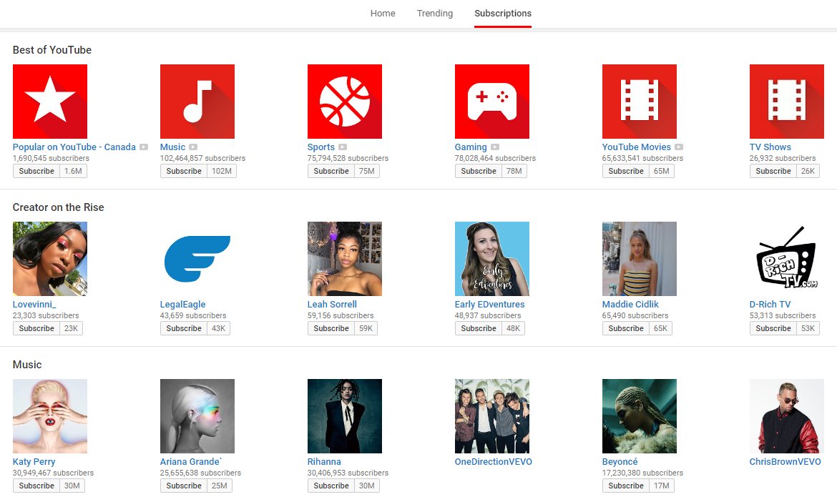Click the game controller Gaming icon
837x502 pixels.
[492, 102]
